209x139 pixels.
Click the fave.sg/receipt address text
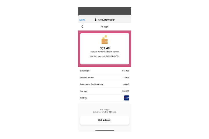[x=107, y=20]
